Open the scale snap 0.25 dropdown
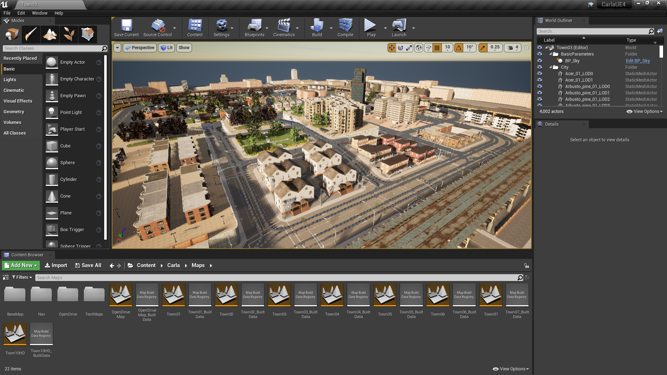The image size is (667, 375). [495, 48]
